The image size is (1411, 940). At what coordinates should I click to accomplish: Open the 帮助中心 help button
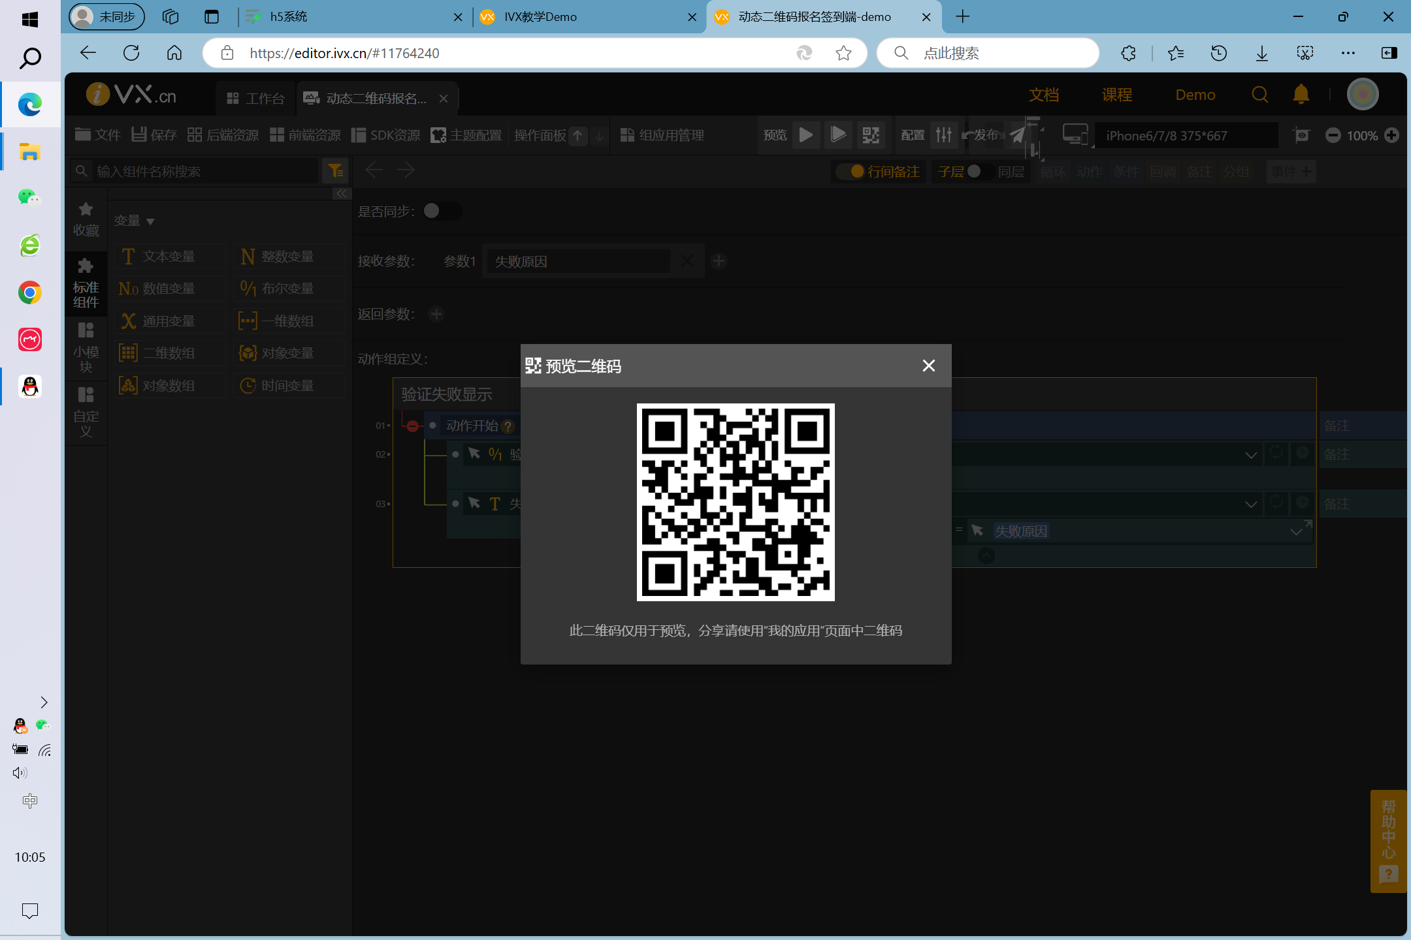coord(1388,841)
